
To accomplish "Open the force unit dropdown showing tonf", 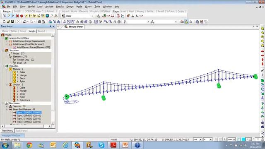I will pyautogui.click(x=200, y=139).
